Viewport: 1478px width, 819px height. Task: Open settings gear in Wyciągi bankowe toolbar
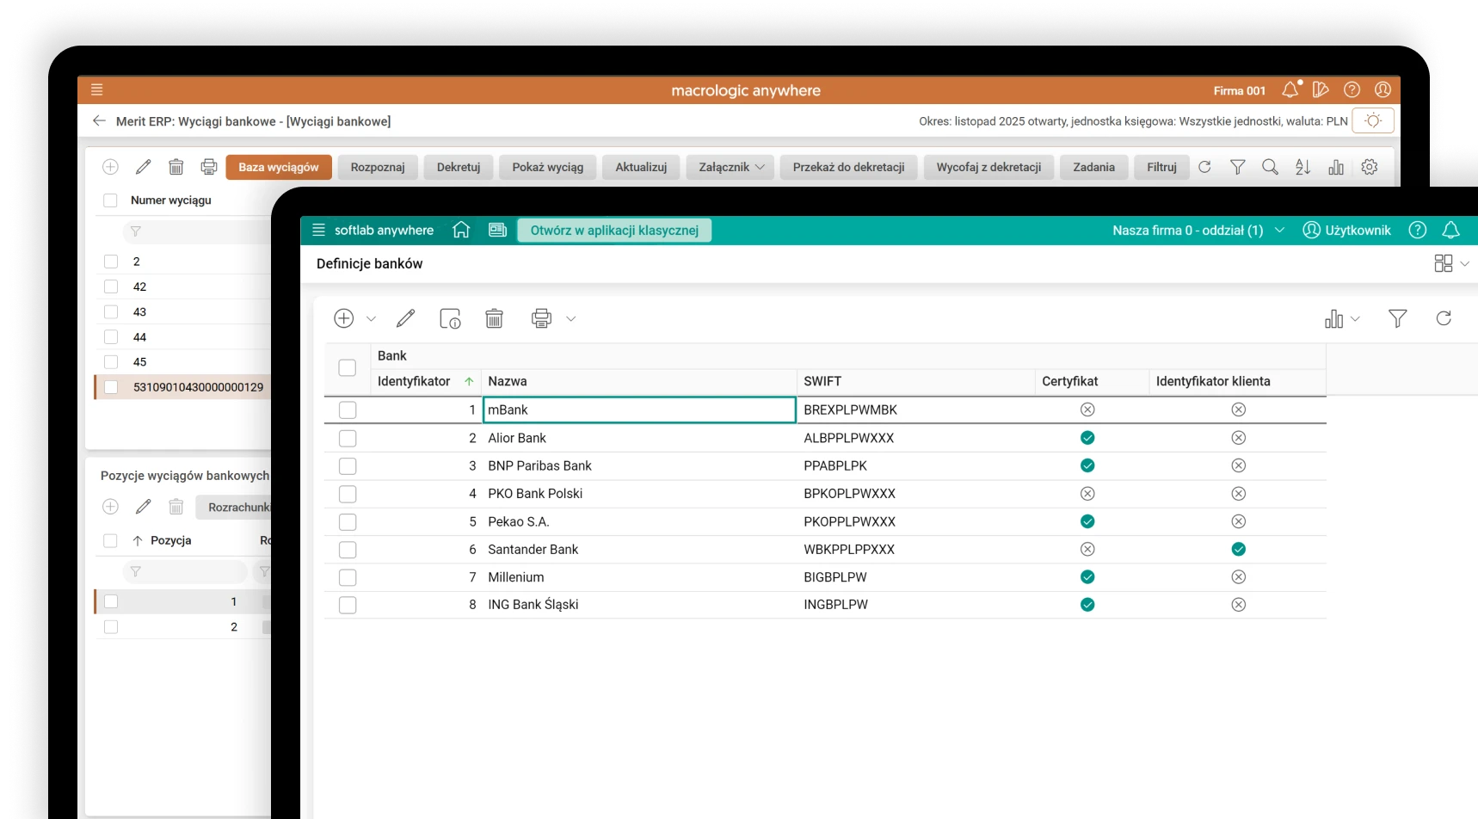[x=1370, y=167]
